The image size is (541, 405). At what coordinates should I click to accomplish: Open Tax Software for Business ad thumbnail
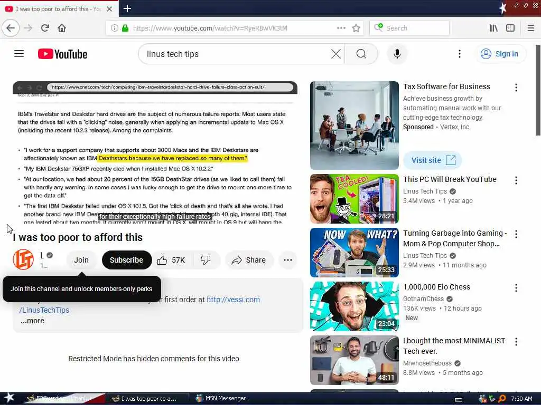coord(355,126)
